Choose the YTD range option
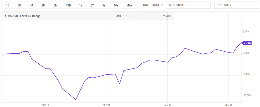260x107 pixels. [68, 5]
